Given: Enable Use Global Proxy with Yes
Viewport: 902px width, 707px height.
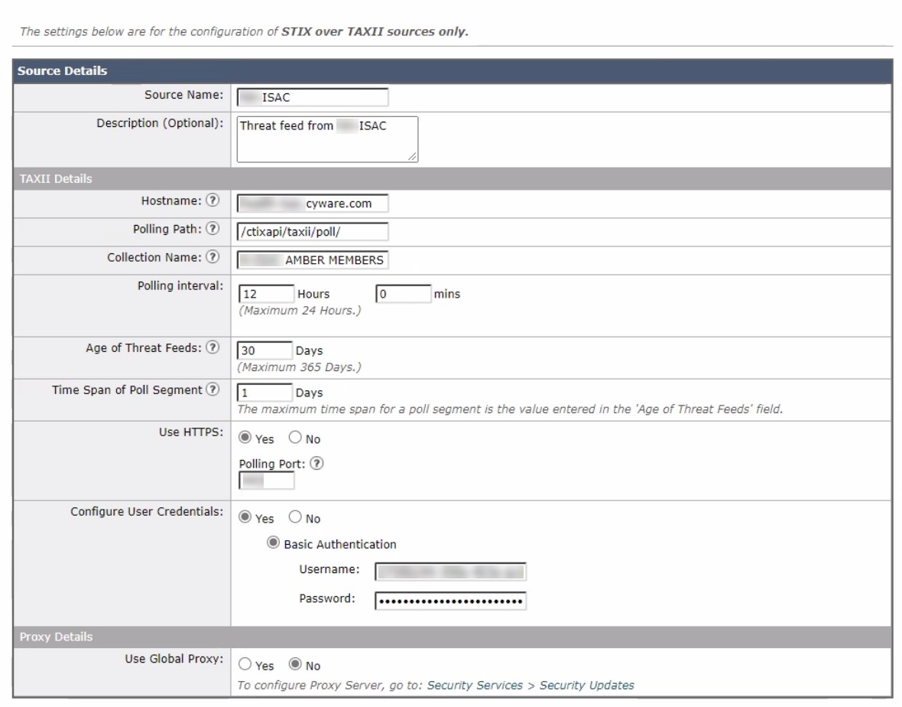Looking at the screenshot, I should tap(244, 664).
